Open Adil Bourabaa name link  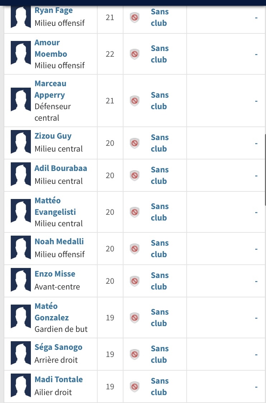pos(61,168)
